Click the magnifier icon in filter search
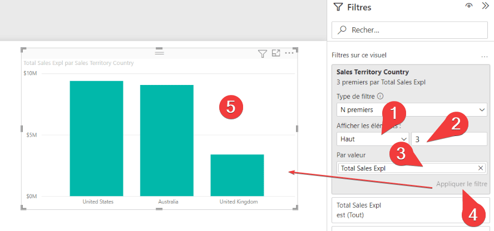This screenshot has width=494, height=231. [x=342, y=30]
